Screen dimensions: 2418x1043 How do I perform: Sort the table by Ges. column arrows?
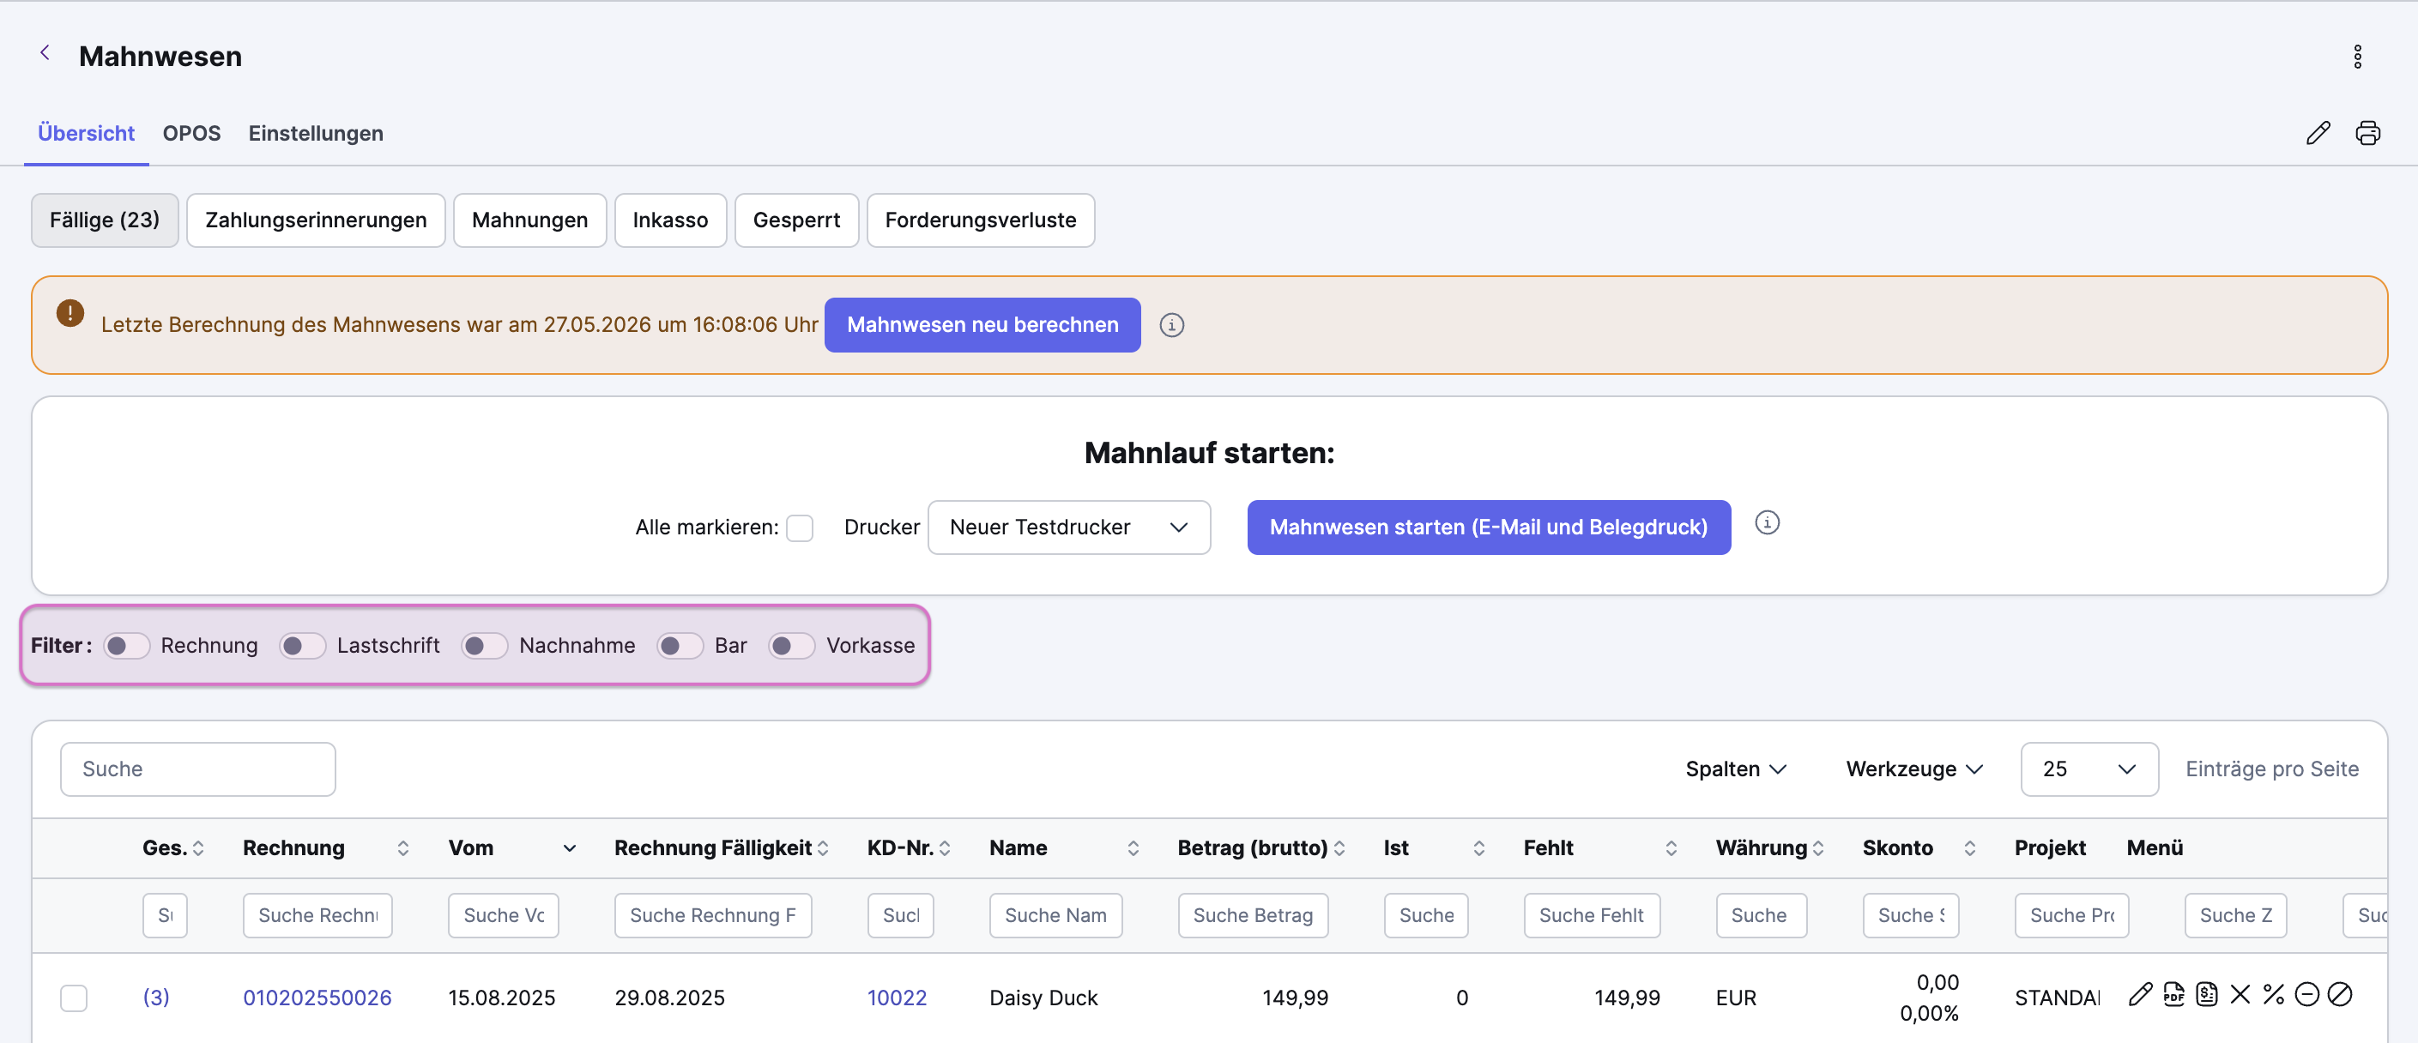pyautogui.click(x=198, y=849)
